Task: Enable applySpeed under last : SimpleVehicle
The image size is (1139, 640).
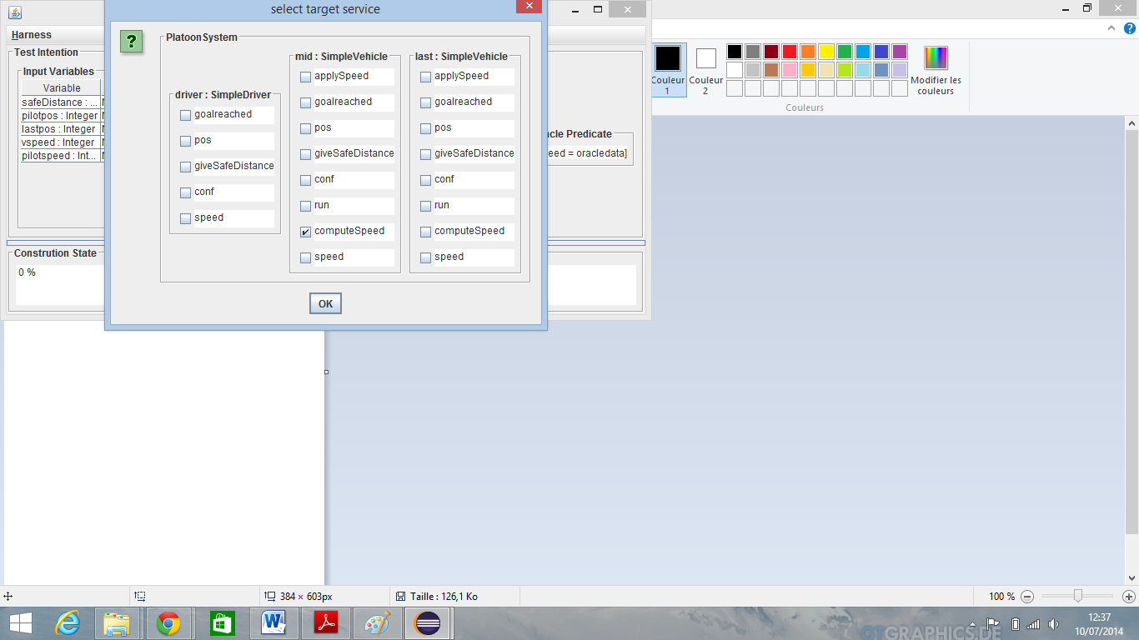Action: [x=426, y=77]
